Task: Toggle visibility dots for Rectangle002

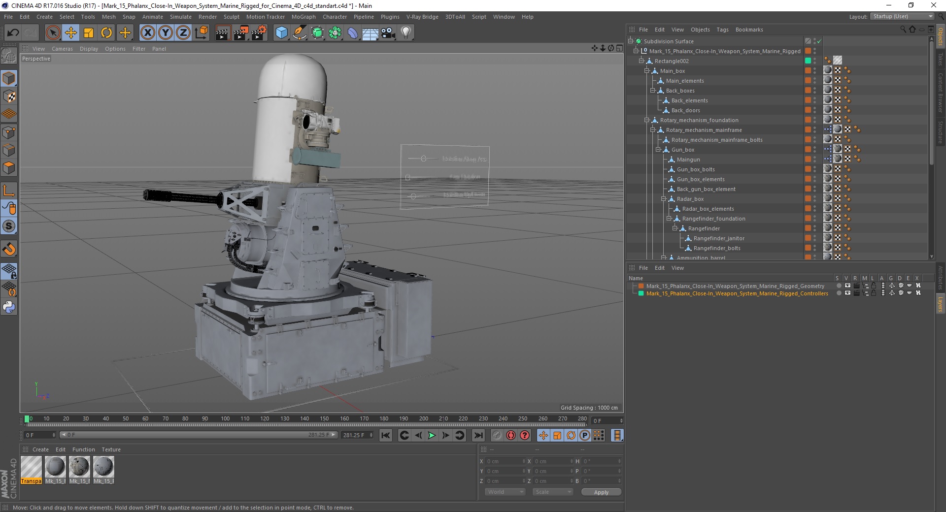Action: point(814,61)
